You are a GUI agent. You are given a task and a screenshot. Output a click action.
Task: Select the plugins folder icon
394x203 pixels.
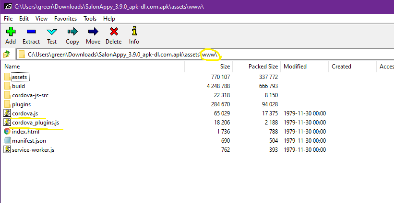pos(7,104)
